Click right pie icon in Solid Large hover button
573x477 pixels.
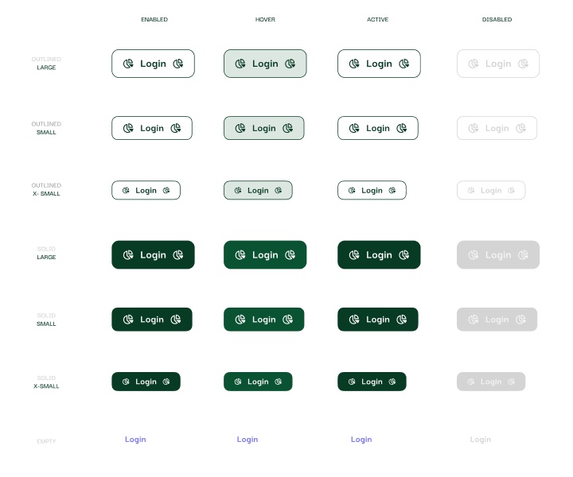(290, 254)
